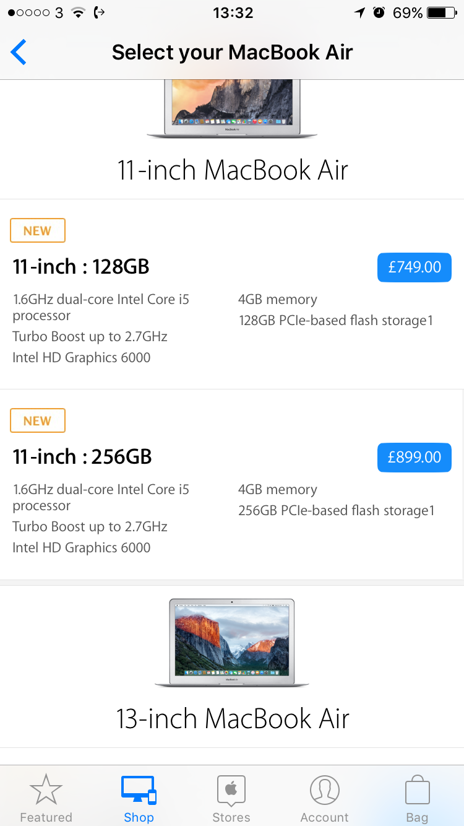Tap the 13-inch MacBook Air image
Screen dimensions: 464x826
point(232,642)
